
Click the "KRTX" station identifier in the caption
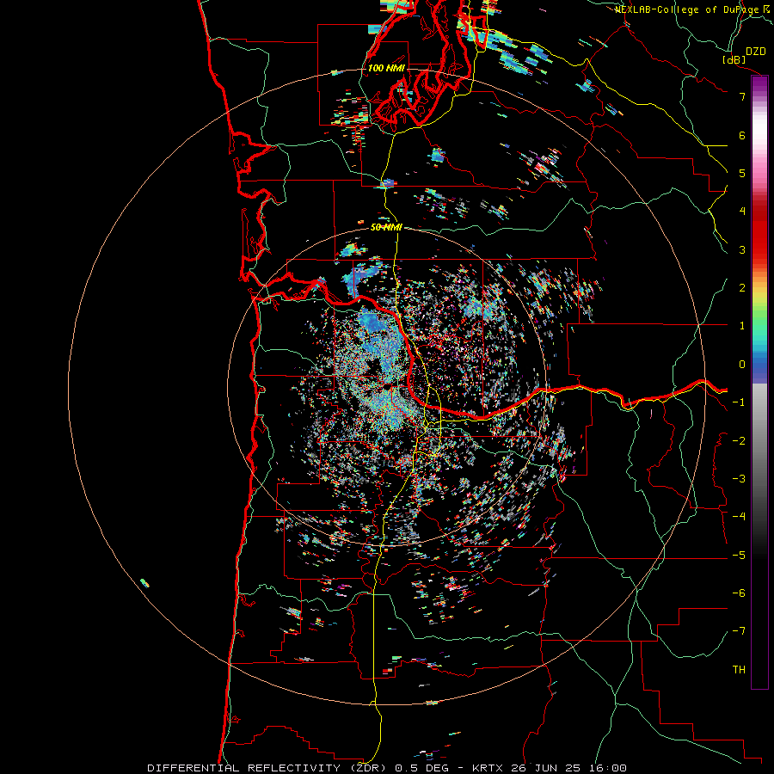tap(488, 768)
